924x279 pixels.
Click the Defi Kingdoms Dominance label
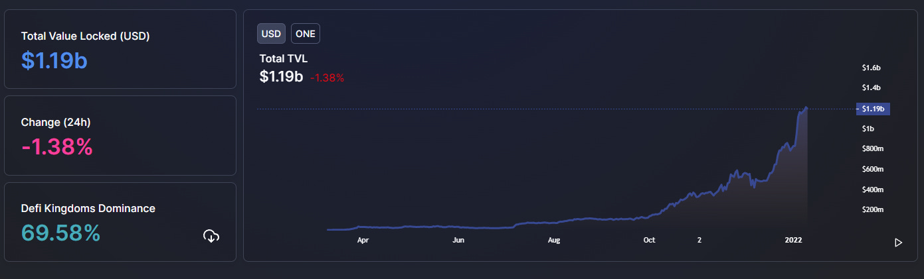88,208
